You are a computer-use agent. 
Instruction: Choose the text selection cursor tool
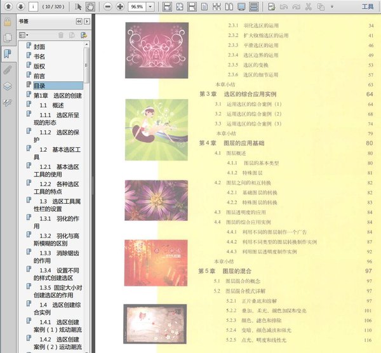pos(78,6)
